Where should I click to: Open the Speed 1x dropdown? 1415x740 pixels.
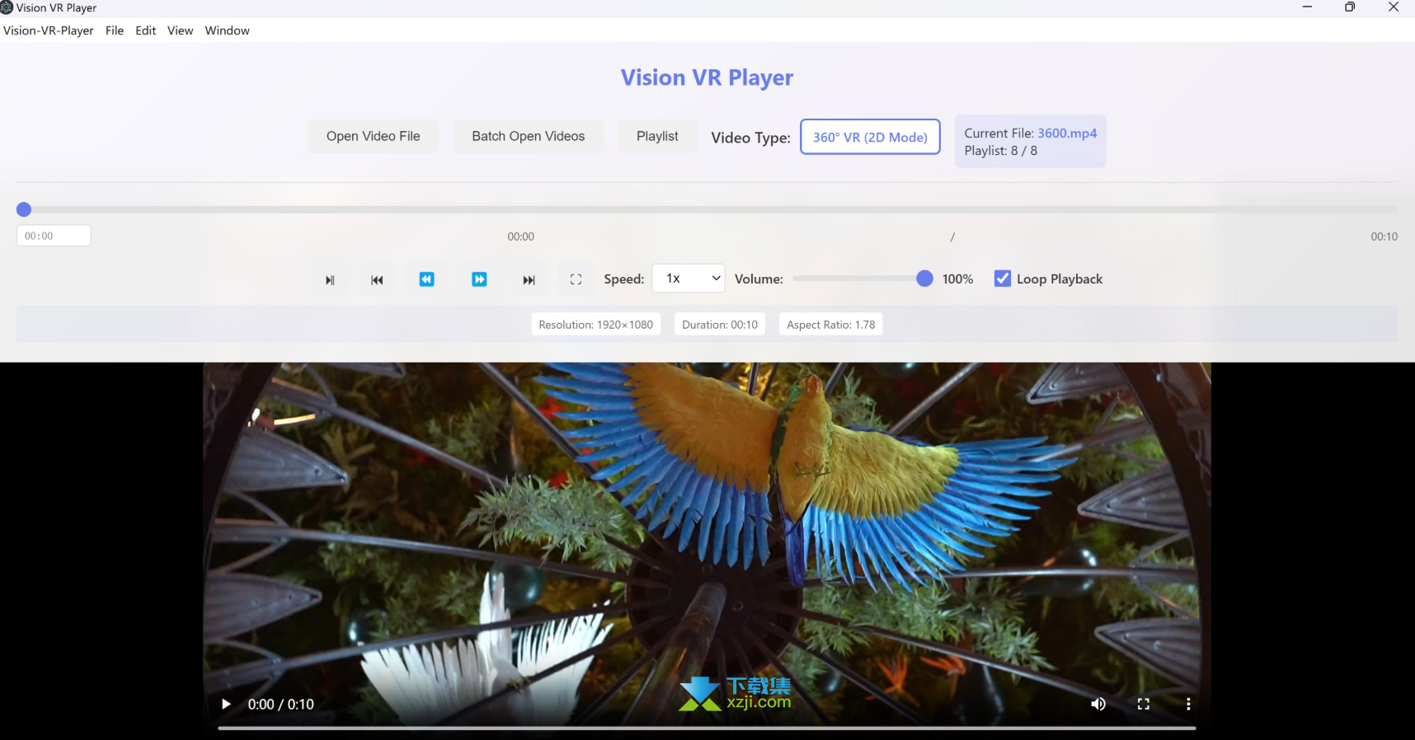(x=689, y=279)
